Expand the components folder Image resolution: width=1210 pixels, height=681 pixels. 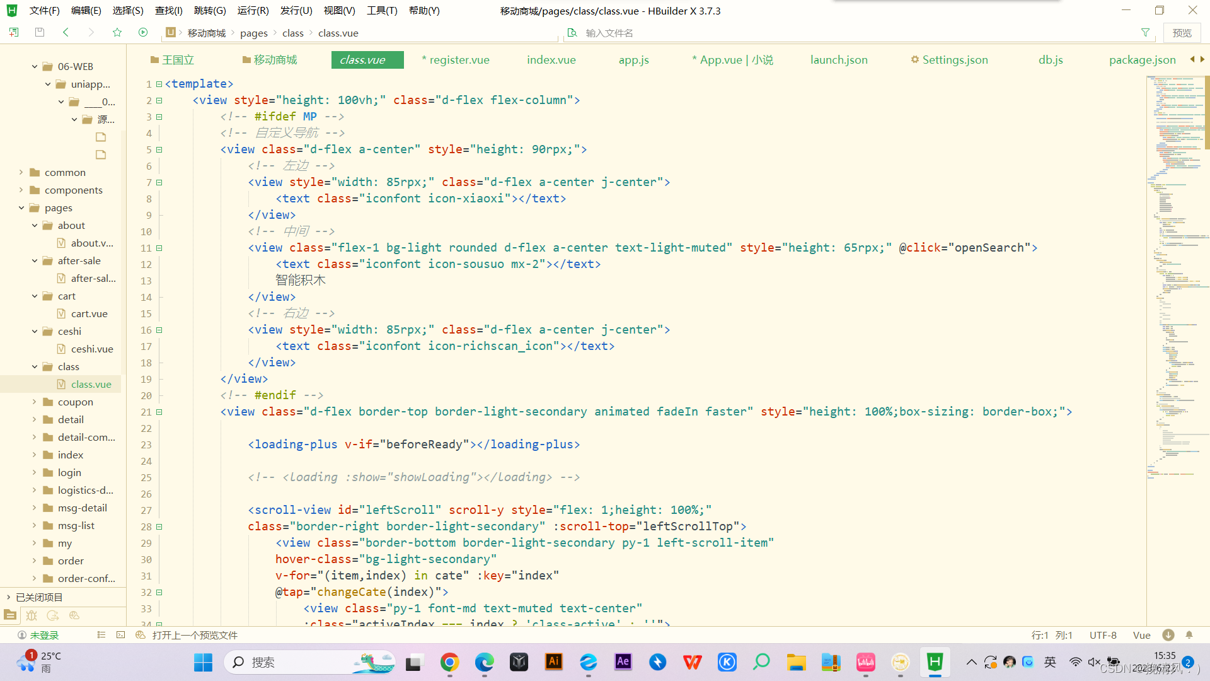coord(21,190)
